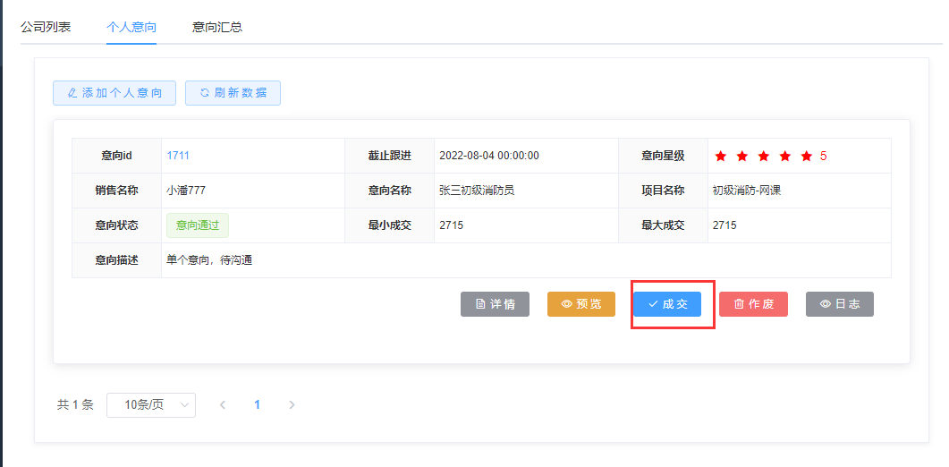This screenshot has width=949, height=467.
Task: Click the third red rating star
Action: 763,157
